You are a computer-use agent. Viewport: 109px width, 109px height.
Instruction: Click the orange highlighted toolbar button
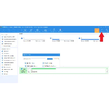pos(97,31)
